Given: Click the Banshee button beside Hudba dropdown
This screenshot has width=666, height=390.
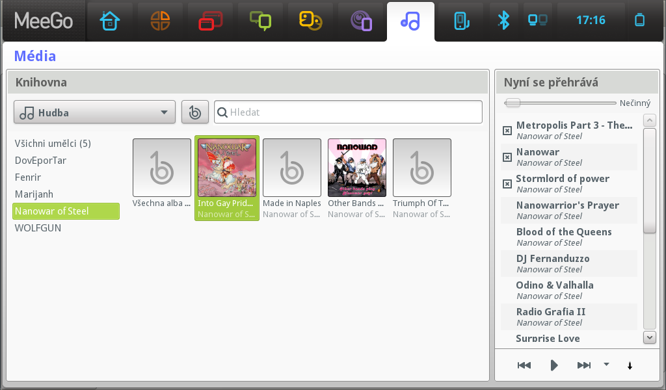Looking at the screenshot, I should pos(195,112).
